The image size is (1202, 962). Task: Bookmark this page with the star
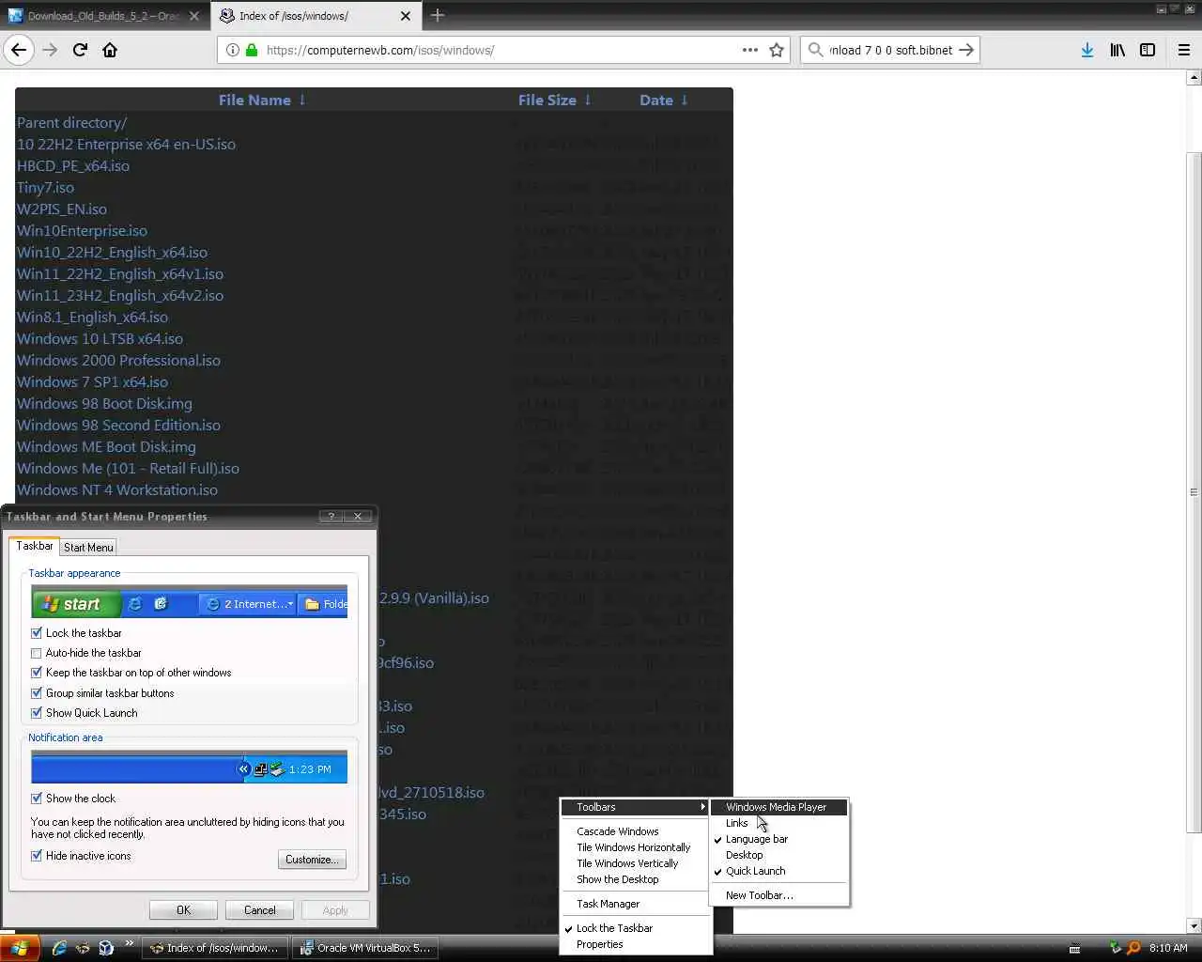click(x=777, y=50)
